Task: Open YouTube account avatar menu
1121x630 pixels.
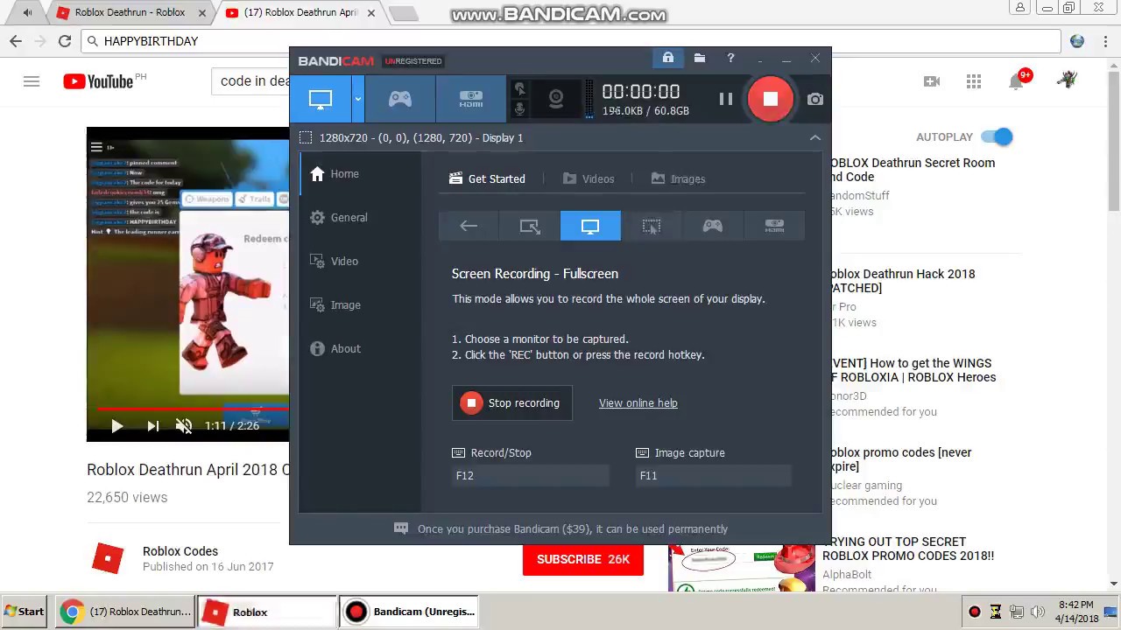Action: (1066, 80)
